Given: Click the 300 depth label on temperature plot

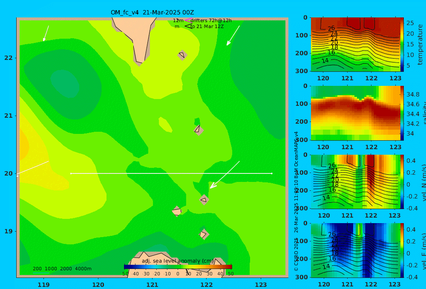Looking at the screenshot, I should coord(302,71).
